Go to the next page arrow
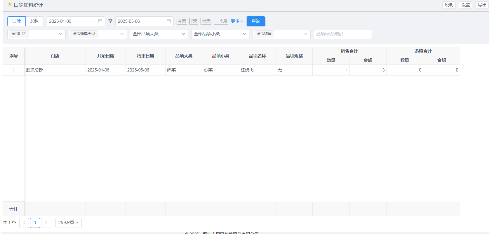The image size is (489, 234). [46, 223]
